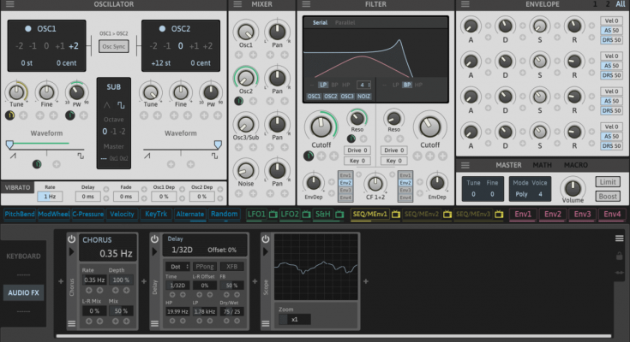Screen dimensions: 630x342
Task: Open S&H display icon
Action: click(339, 215)
